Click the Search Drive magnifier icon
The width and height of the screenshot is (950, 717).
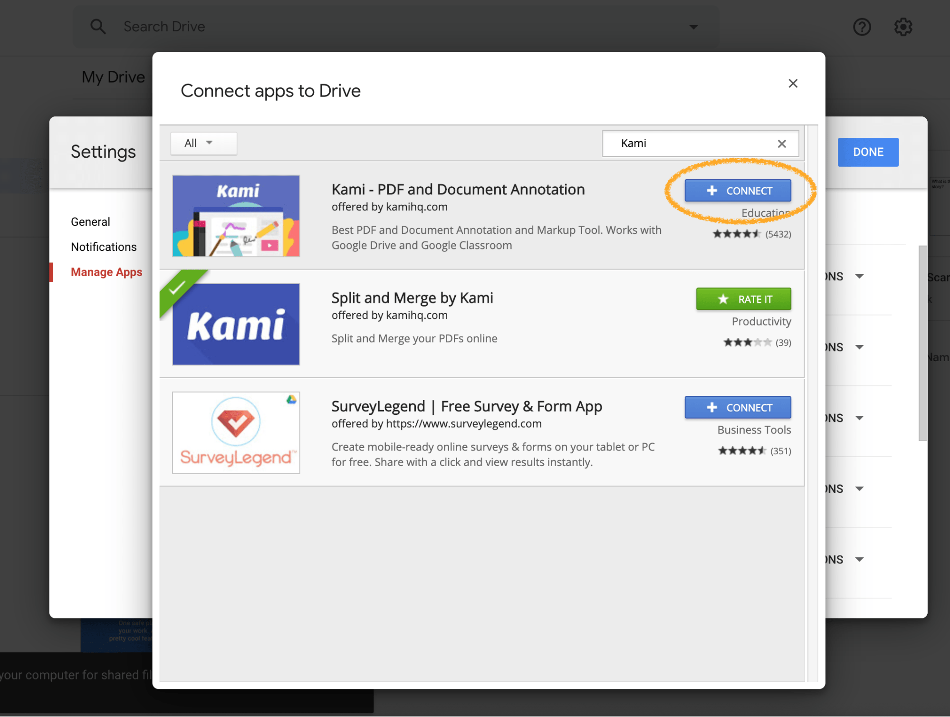[x=98, y=27]
